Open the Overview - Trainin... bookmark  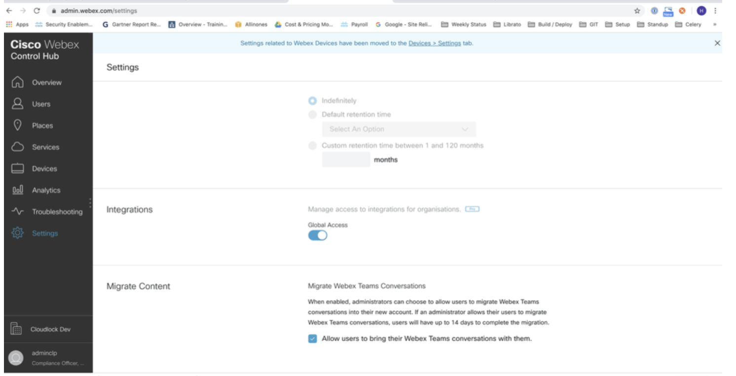197,24
